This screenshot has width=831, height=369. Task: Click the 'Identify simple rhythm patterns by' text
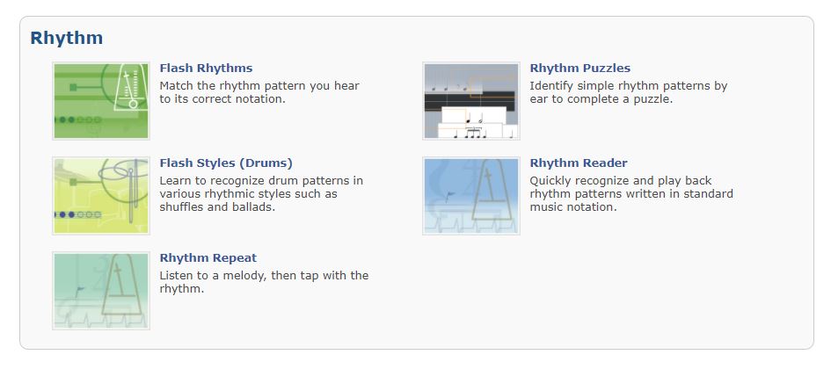pyautogui.click(x=628, y=86)
